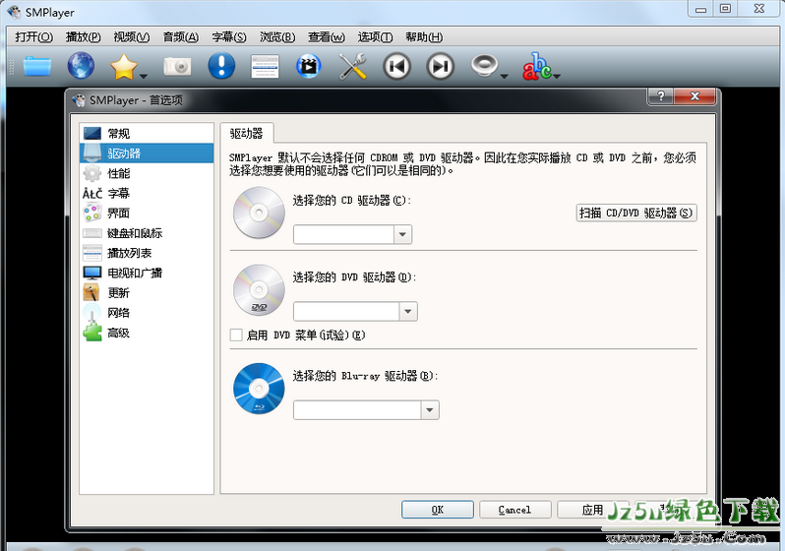
Task: Select 播放列表 in the preferences sidebar
Action: tap(147, 253)
